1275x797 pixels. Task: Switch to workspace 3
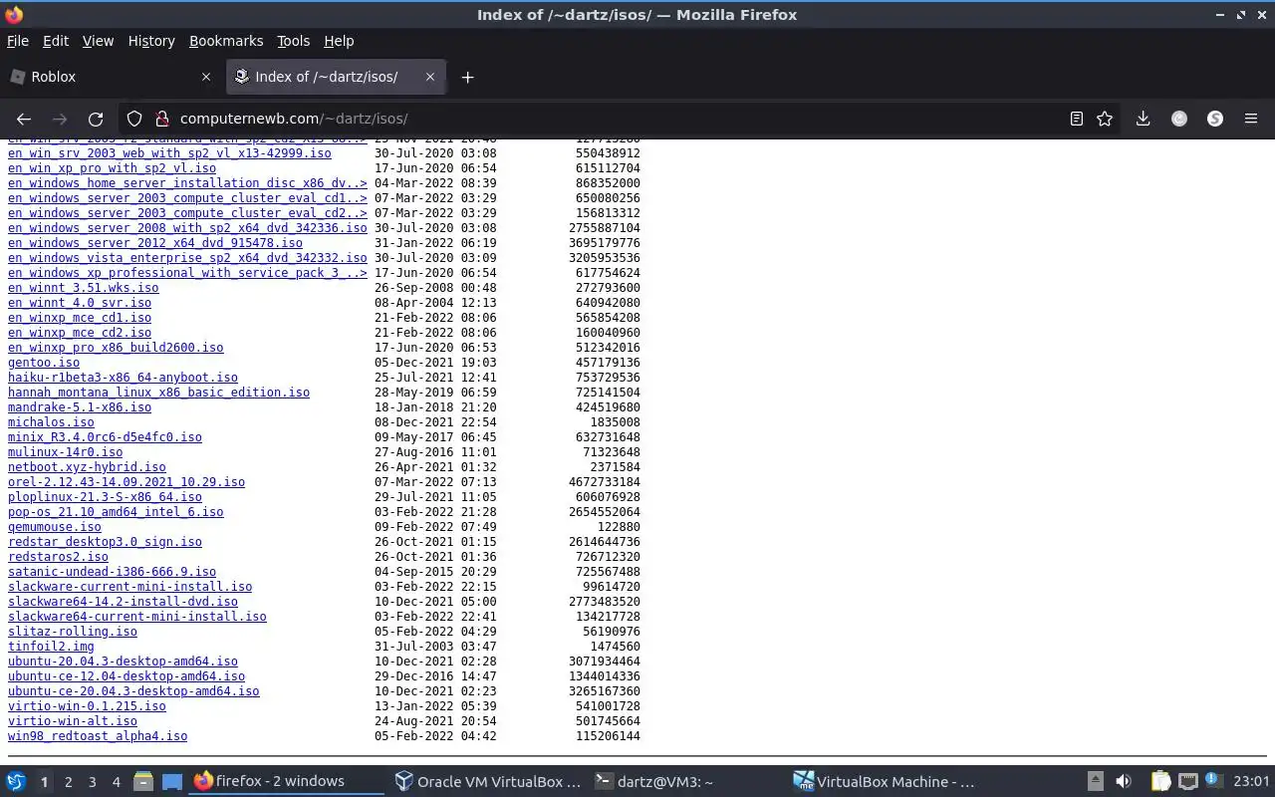93,782
